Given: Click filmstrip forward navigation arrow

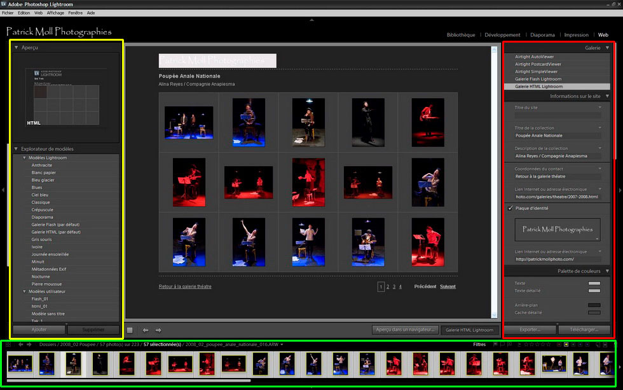Looking at the screenshot, I should point(29,344).
